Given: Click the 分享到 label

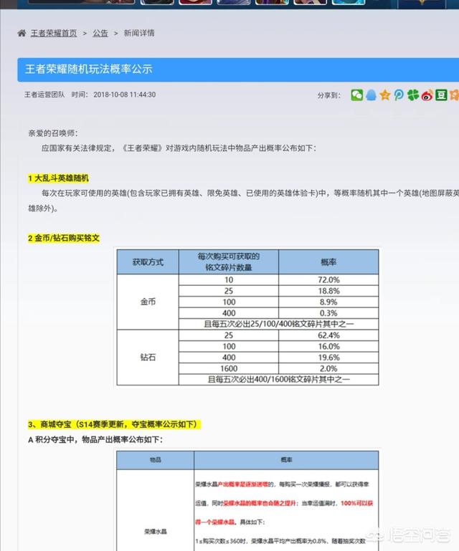Looking at the screenshot, I should click(329, 95).
